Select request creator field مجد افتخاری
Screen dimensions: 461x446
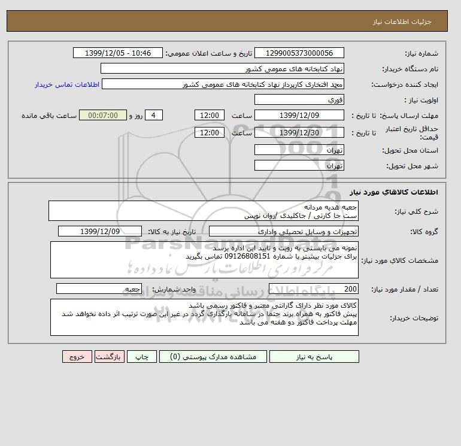223,84
